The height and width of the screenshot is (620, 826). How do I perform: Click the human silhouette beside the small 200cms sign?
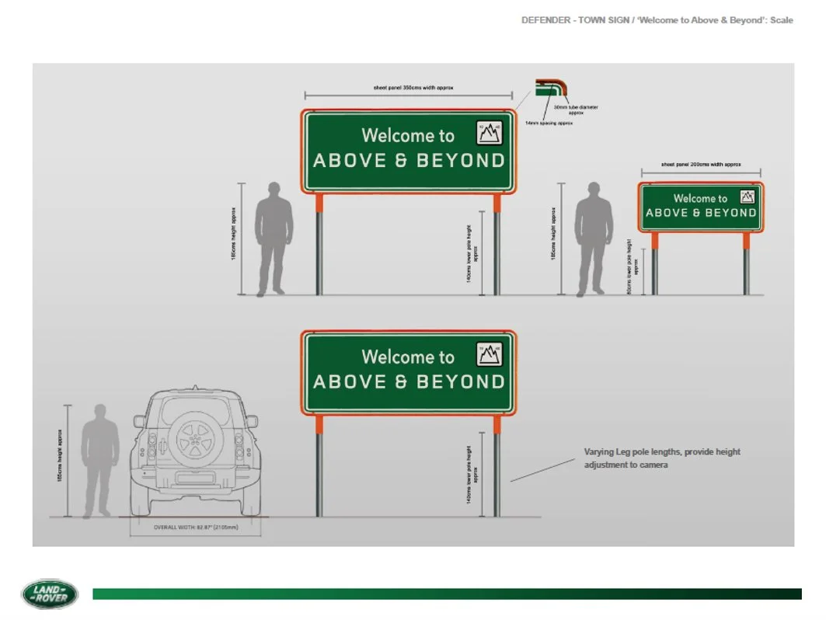(594, 239)
